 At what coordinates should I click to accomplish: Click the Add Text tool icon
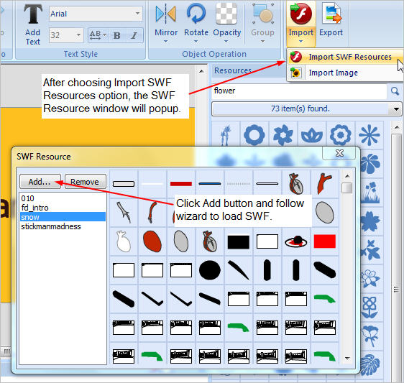33,14
